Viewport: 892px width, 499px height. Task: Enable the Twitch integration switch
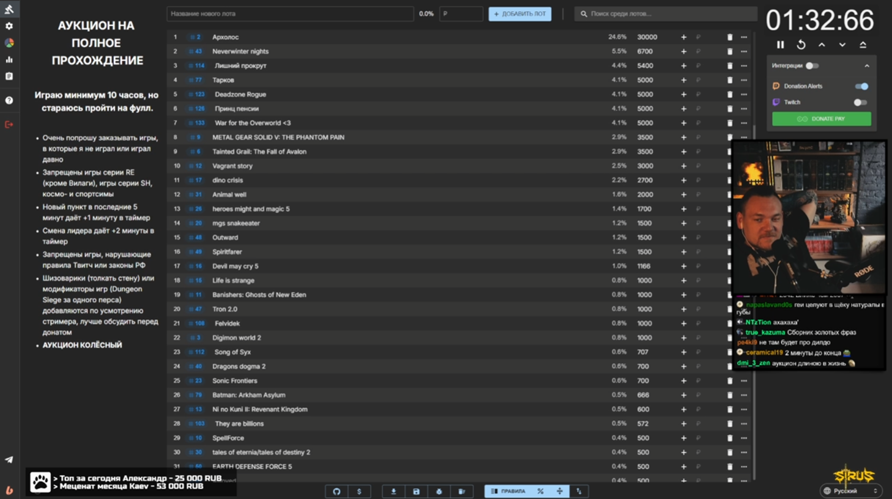[x=860, y=102]
